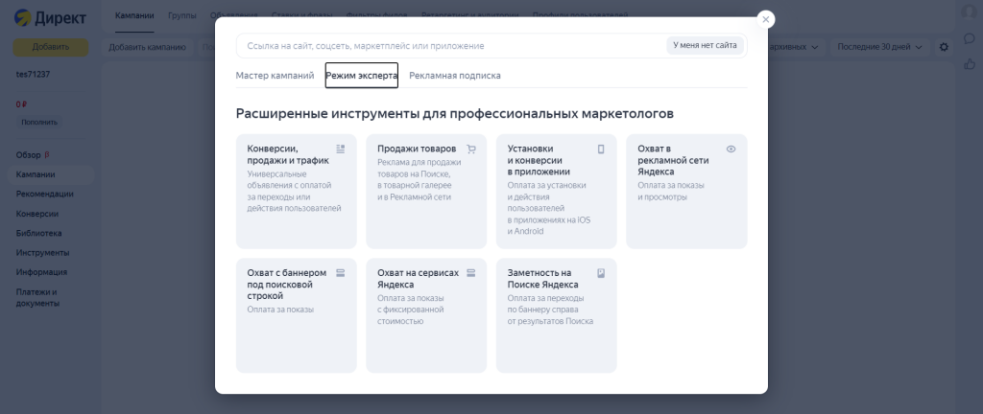Click the yellow Добавить button
The height and width of the screenshot is (414, 983).
[x=51, y=47]
